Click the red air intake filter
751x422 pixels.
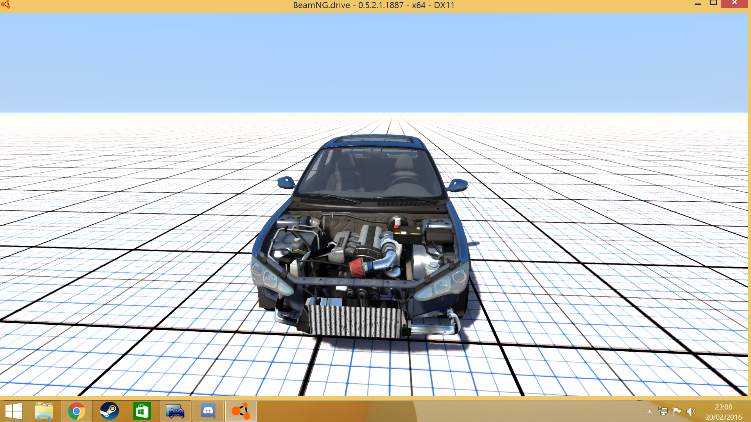pyautogui.click(x=356, y=268)
